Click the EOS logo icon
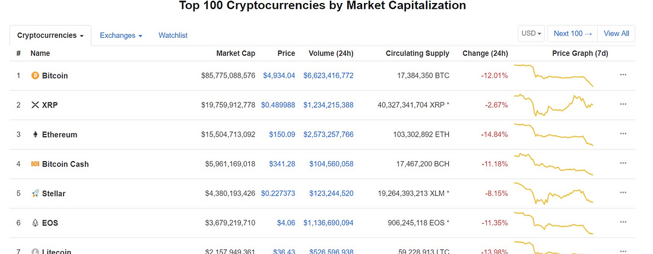This screenshot has width=653, height=254. point(35,223)
